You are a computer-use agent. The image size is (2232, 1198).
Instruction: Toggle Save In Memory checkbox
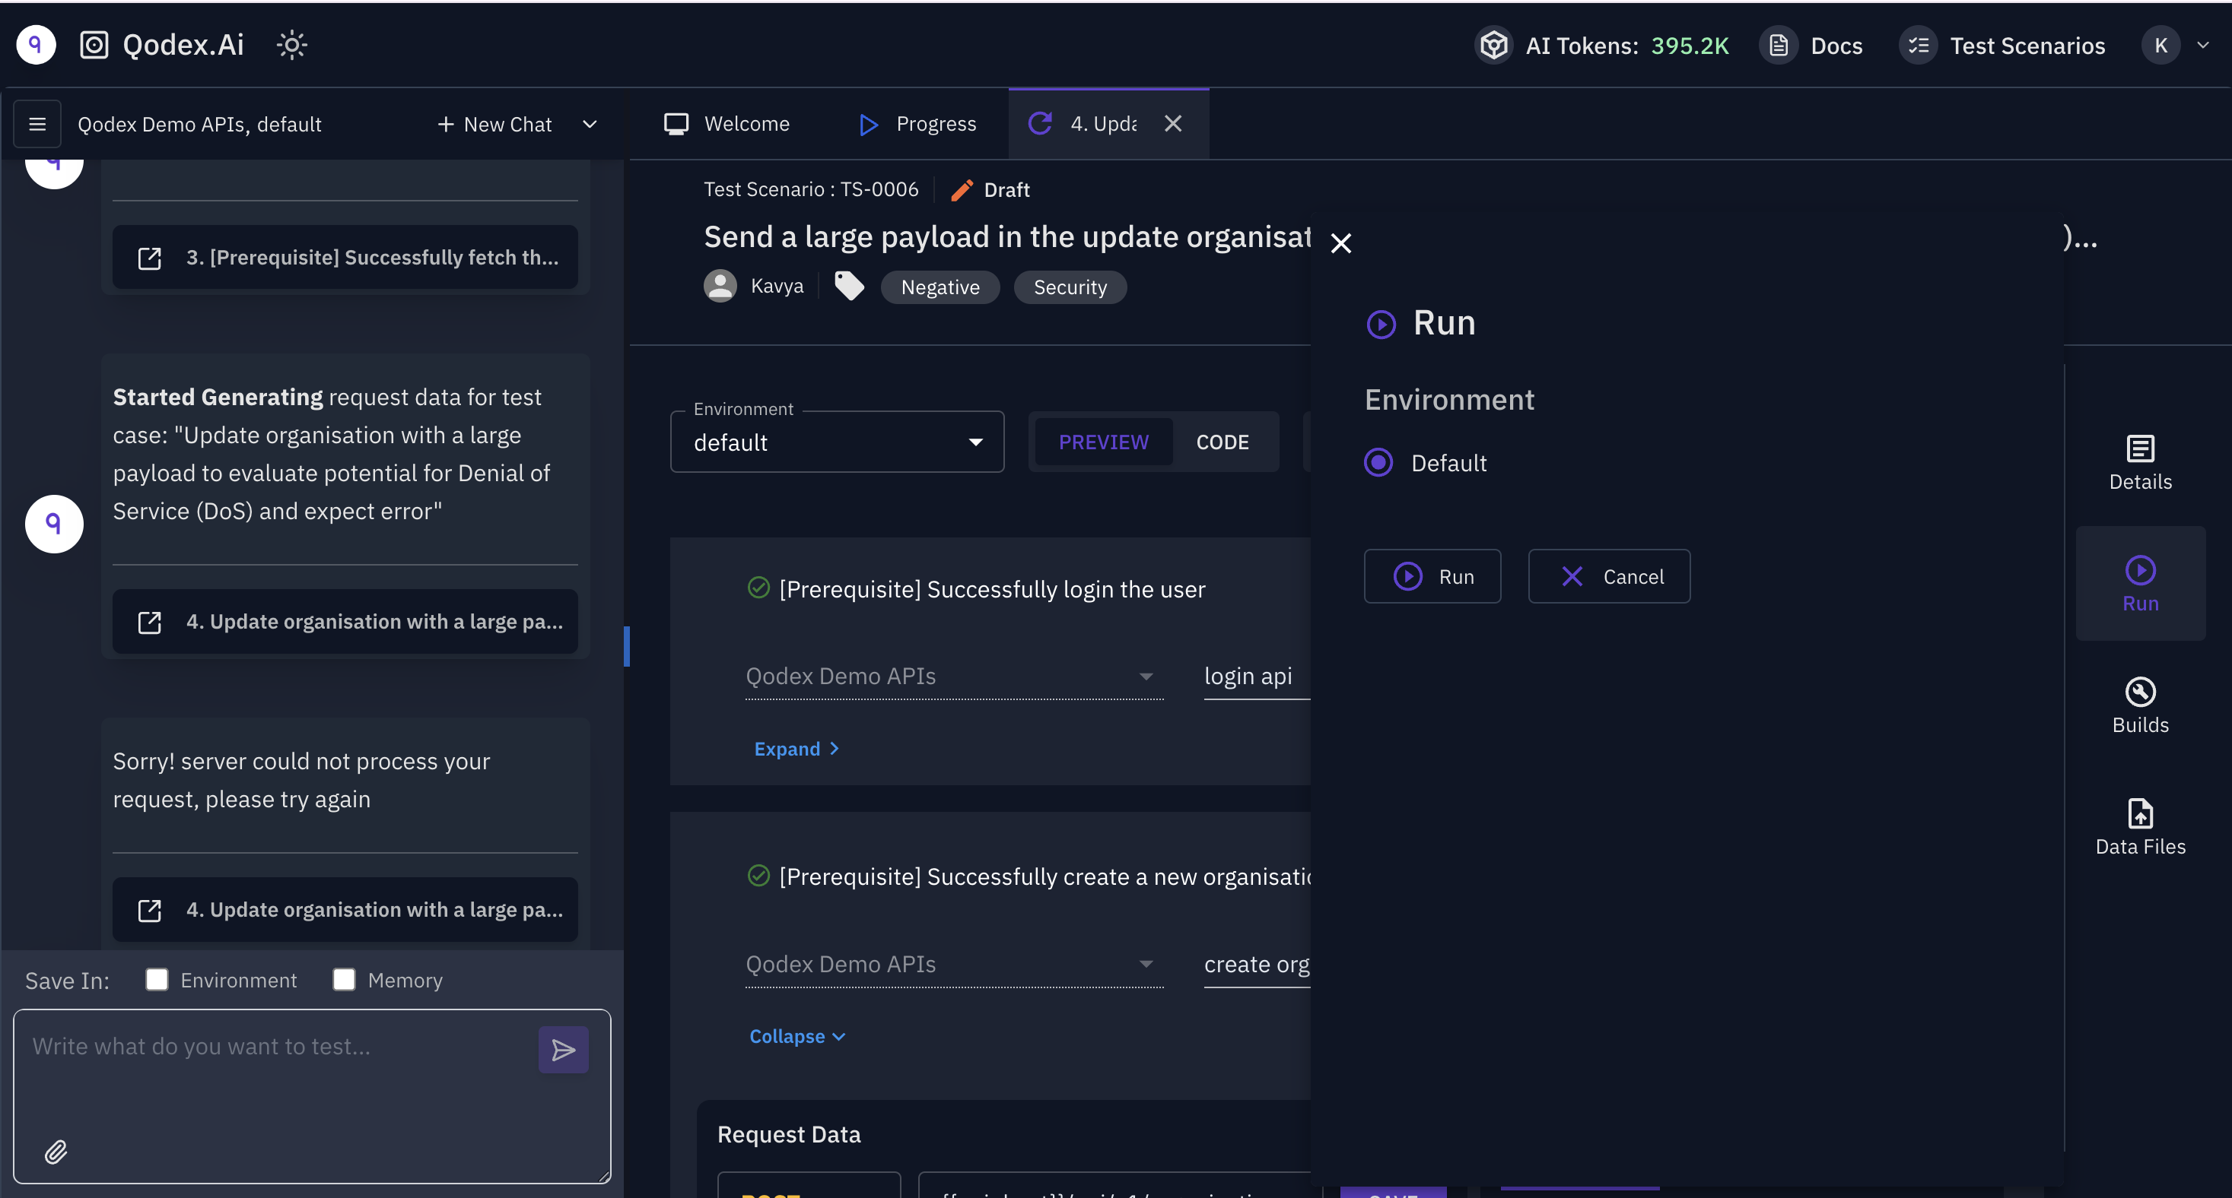click(344, 979)
